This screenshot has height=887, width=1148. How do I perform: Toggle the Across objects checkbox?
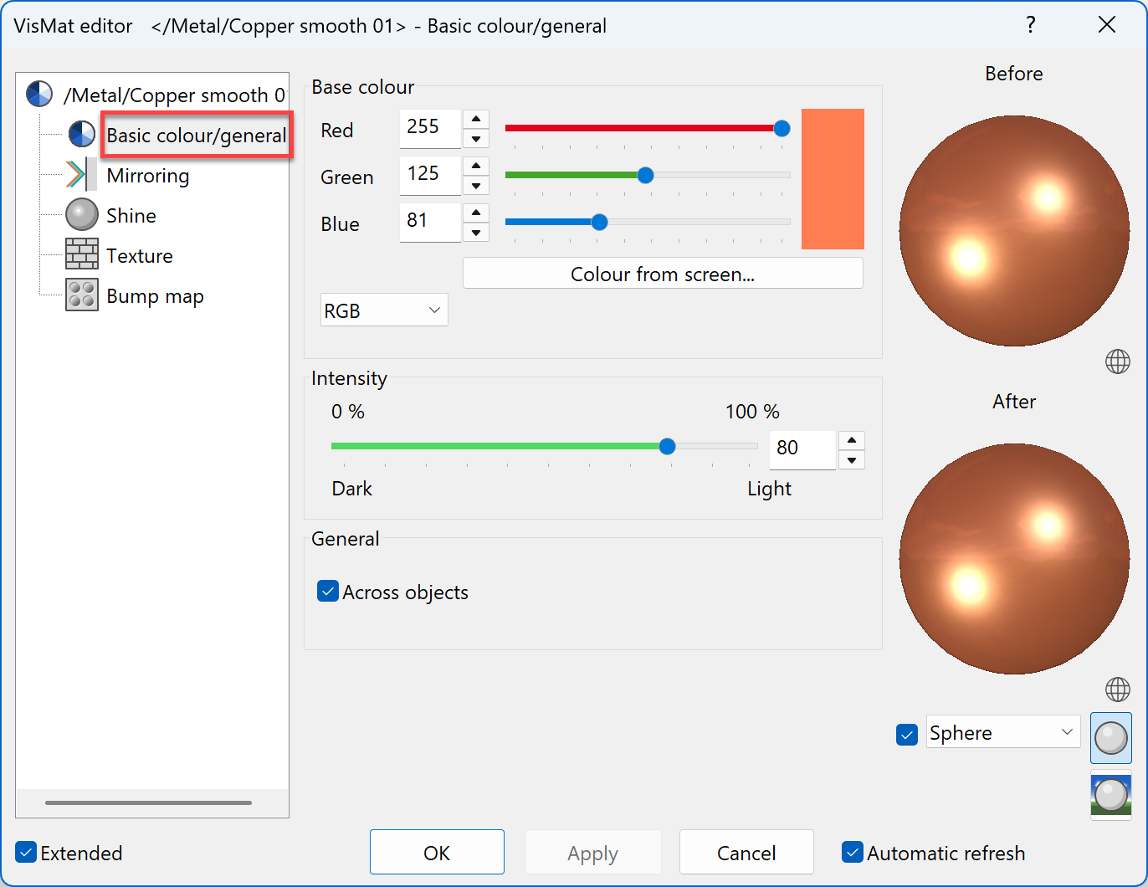point(327,592)
